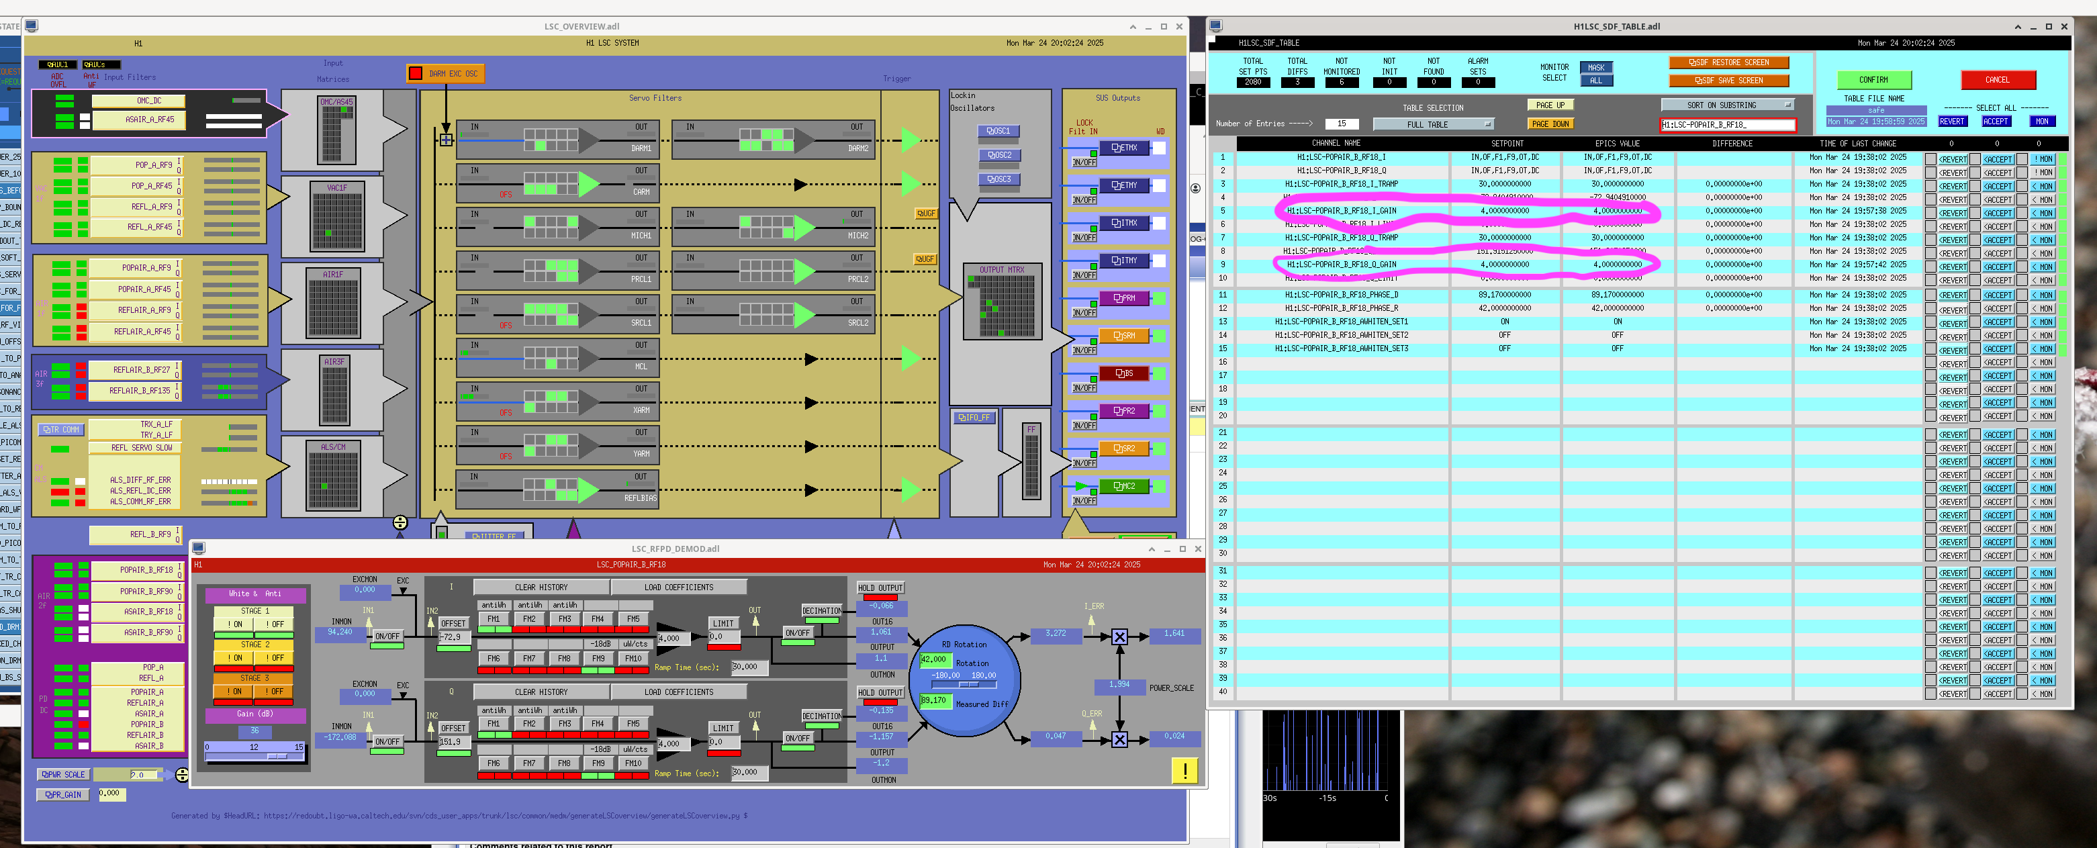
Task: Click the red CANCEL button
Action: [x=1998, y=80]
